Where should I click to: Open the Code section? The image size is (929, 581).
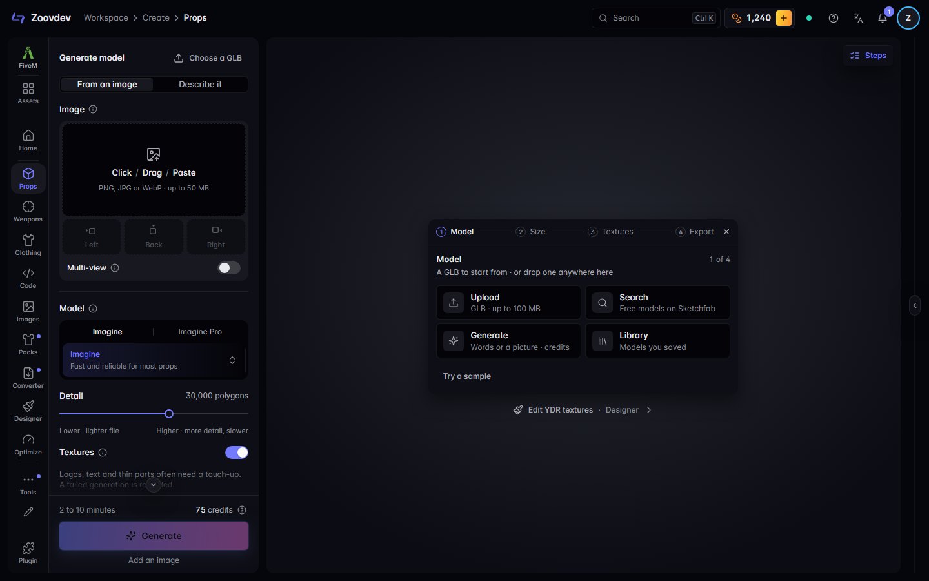click(28, 278)
